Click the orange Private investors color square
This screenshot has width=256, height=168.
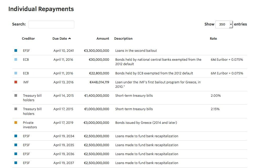(x=16, y=123)
